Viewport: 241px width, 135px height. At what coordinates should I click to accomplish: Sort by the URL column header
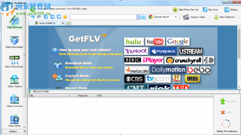coord(155,96)
